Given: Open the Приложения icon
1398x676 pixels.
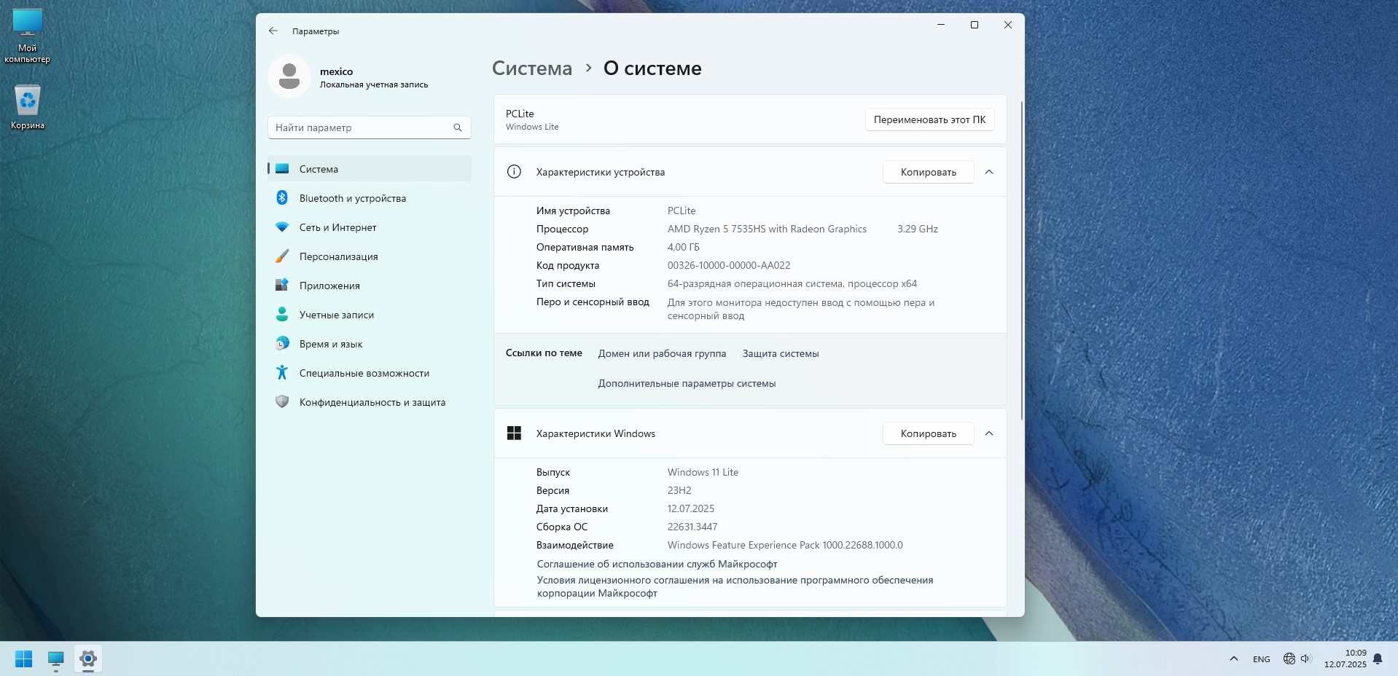Looking at the screenshot, I should [x=282, y=286].
